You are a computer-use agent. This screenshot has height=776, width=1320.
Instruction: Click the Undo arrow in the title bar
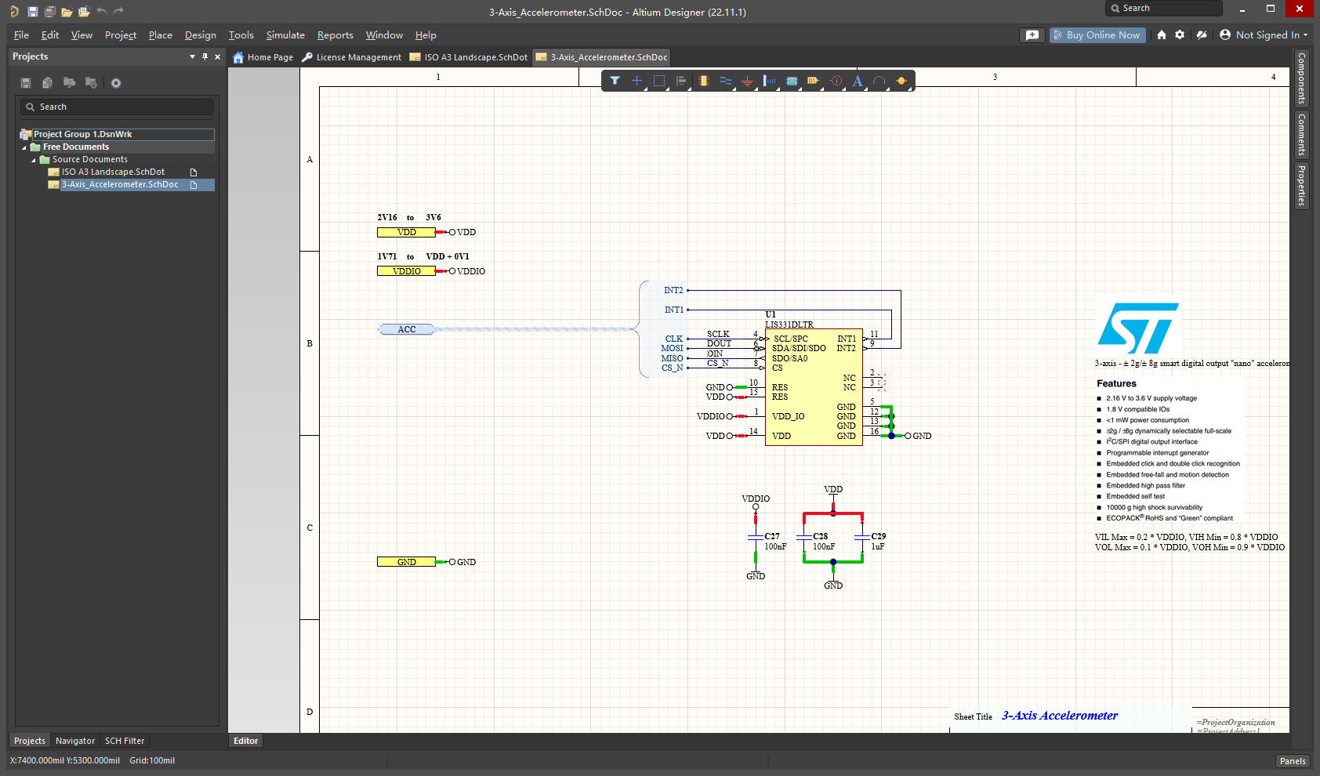tap(102, 11)
